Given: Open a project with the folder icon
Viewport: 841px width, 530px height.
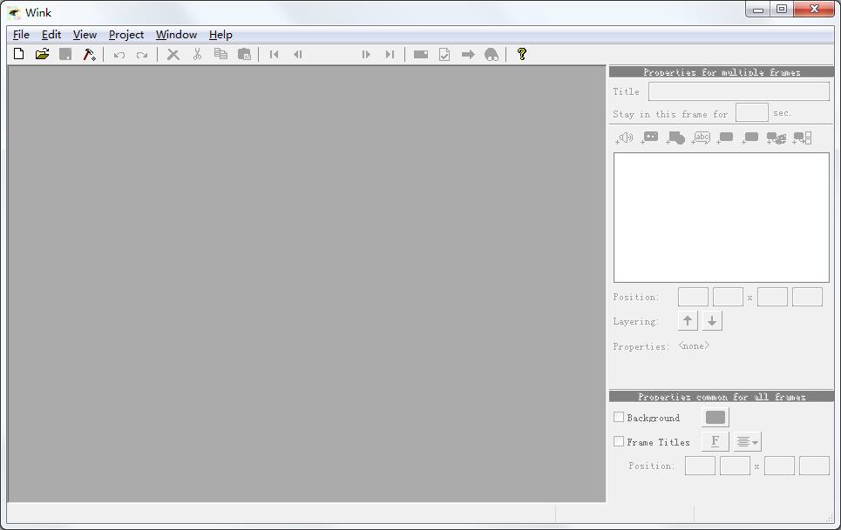Looking at the screenshot, I should coord(42,54).
